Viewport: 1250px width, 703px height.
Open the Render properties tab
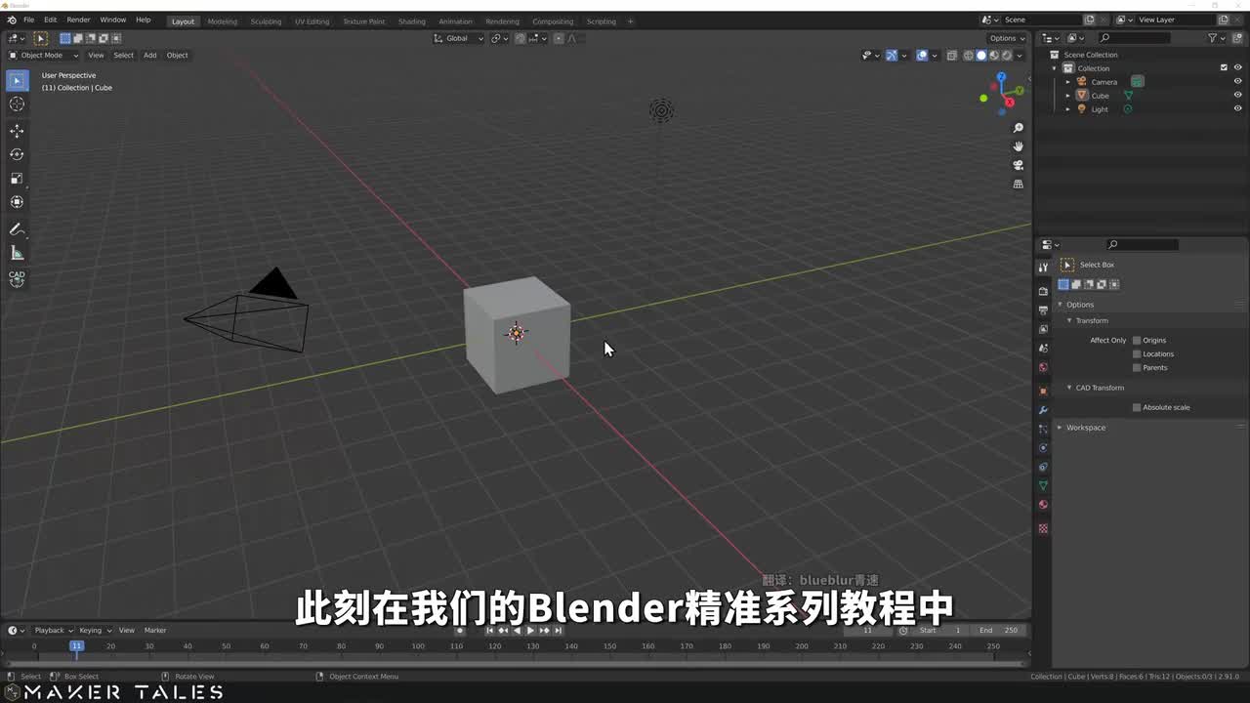pyautogui.click(x=1043, y=291)
